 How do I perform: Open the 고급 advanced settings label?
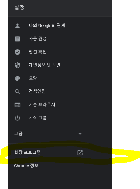[x=18, y=134]
